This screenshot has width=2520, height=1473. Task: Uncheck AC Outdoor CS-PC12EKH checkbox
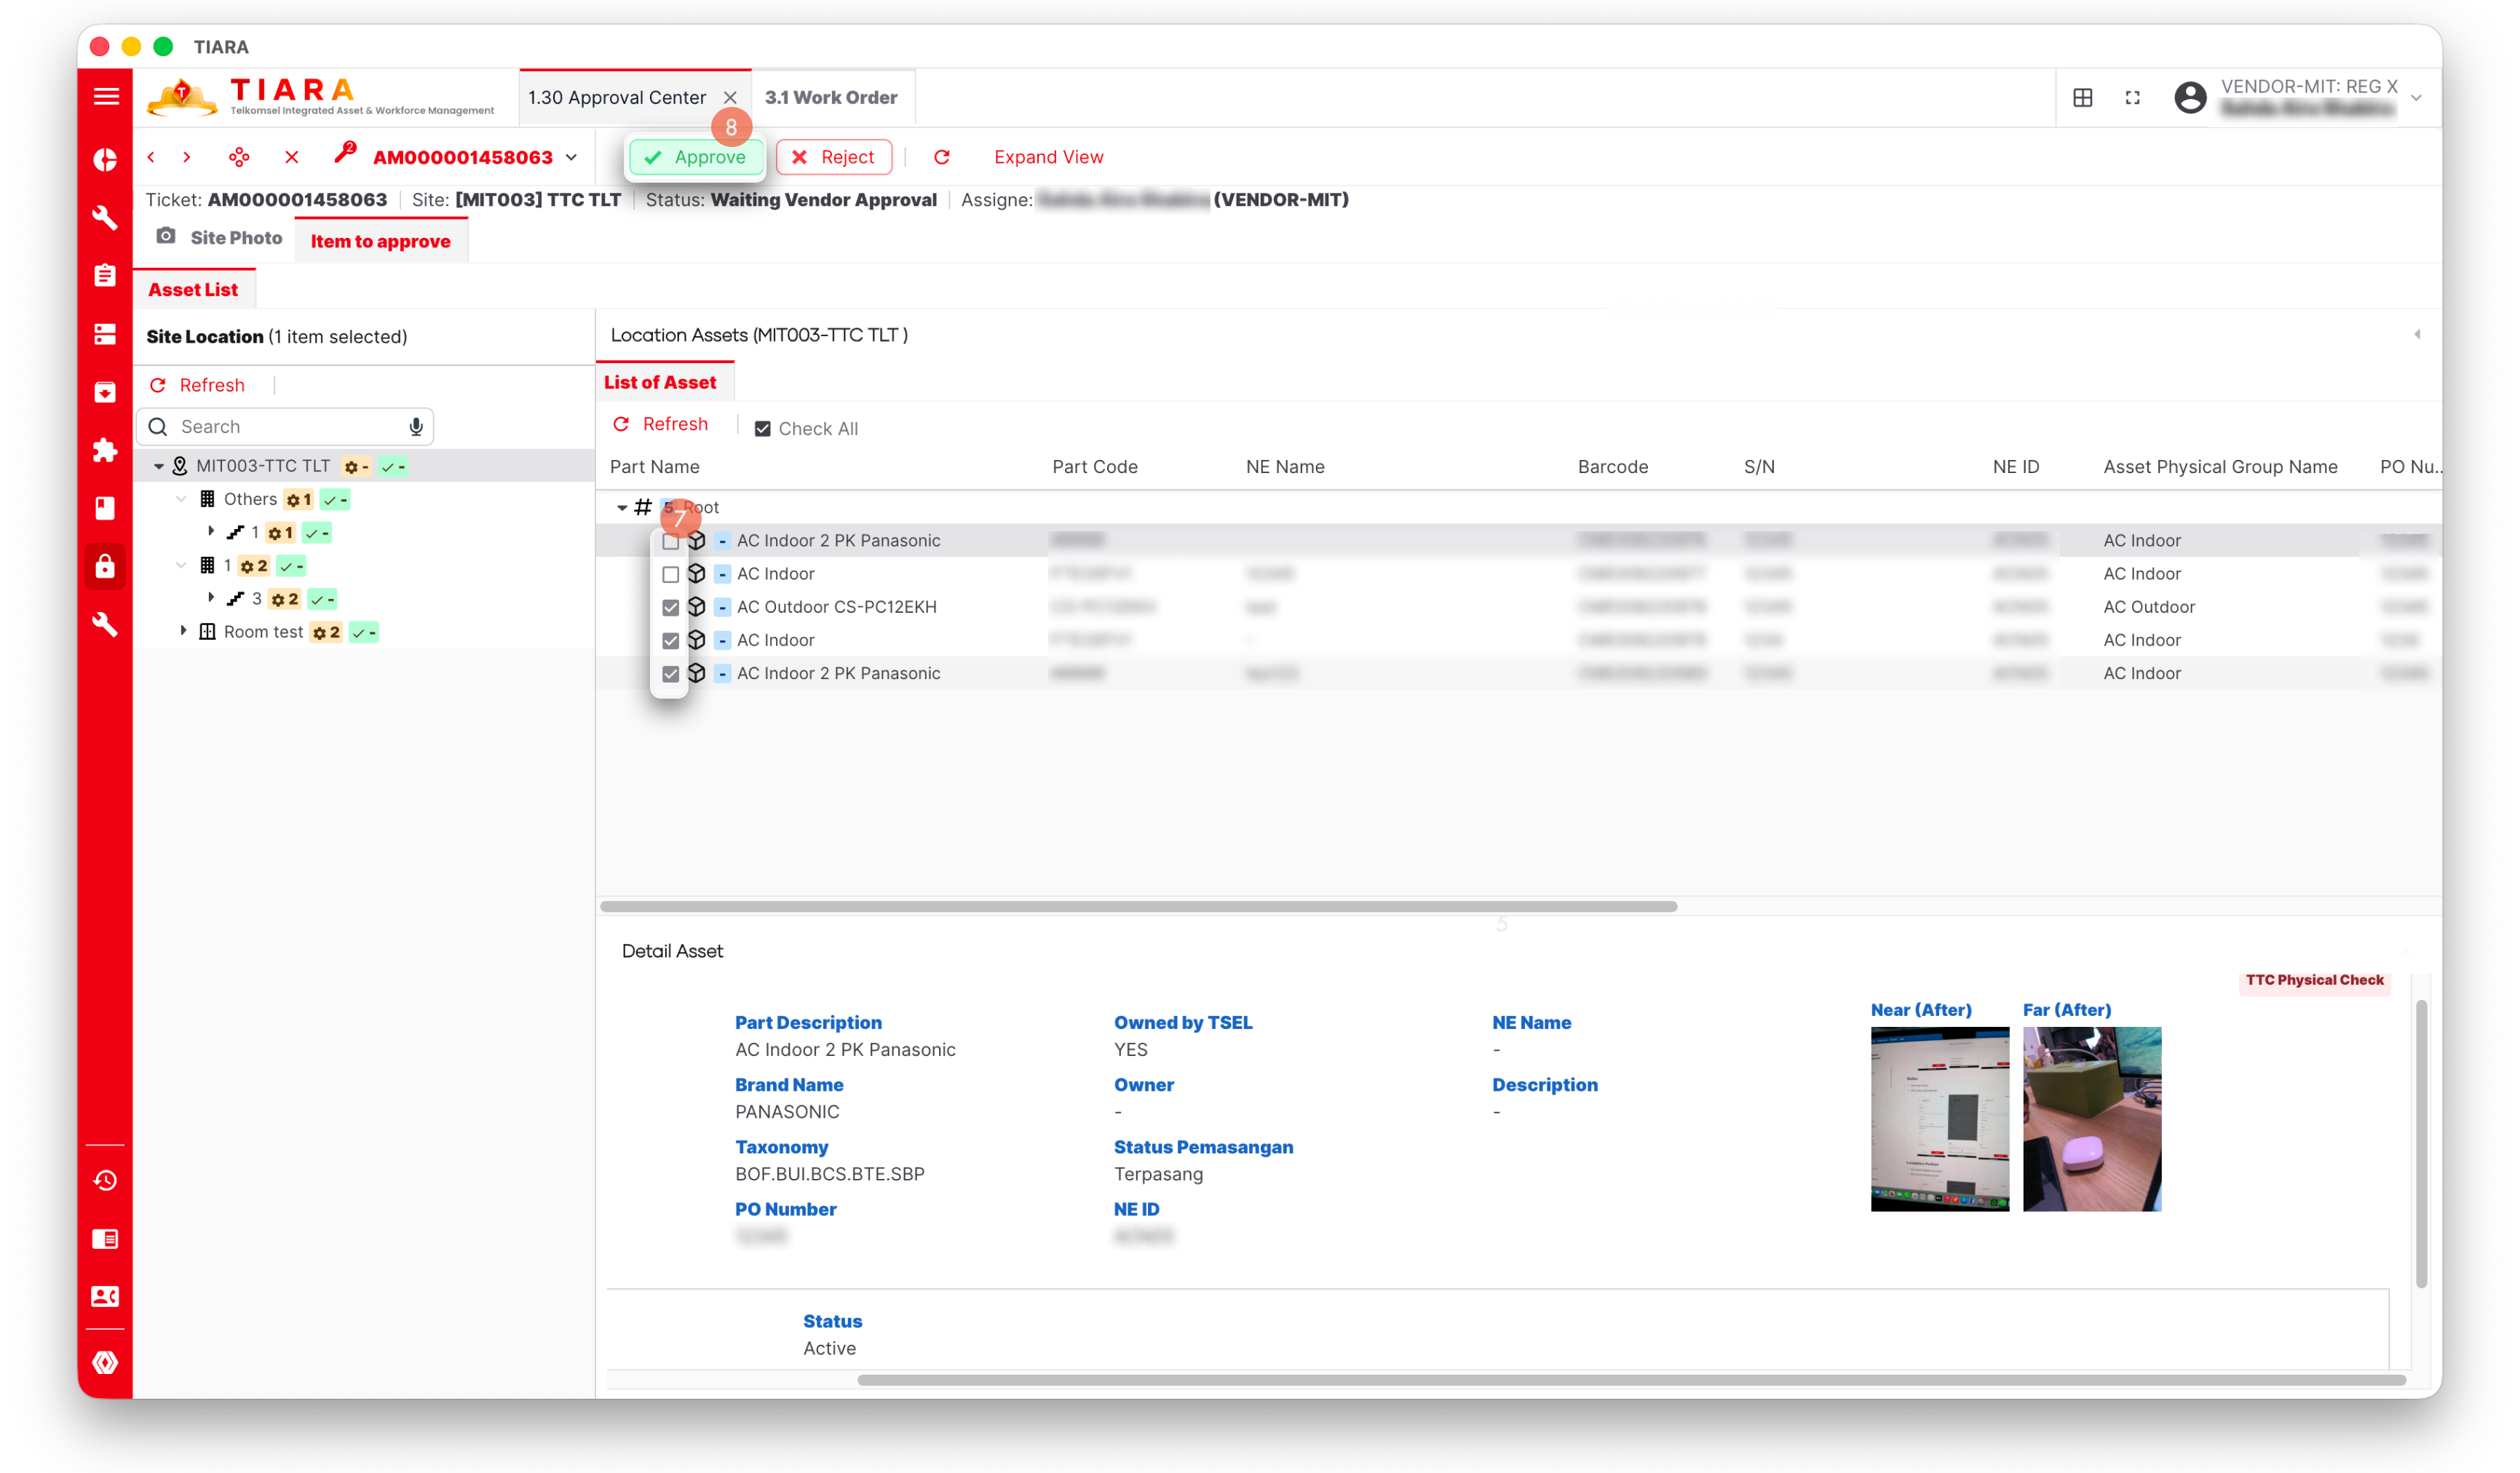click(670, 607)
